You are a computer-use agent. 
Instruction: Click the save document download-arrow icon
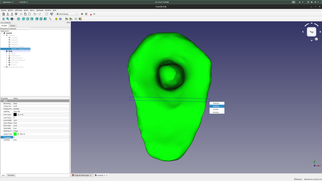click(12, 14)
